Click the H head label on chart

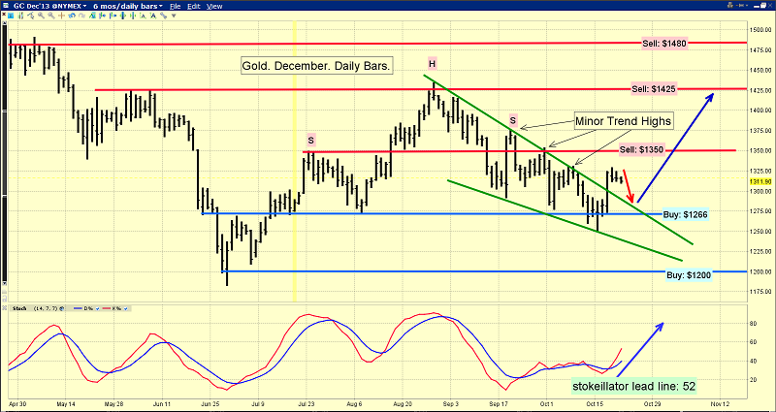pyautogui.click(x=432, y=63)
